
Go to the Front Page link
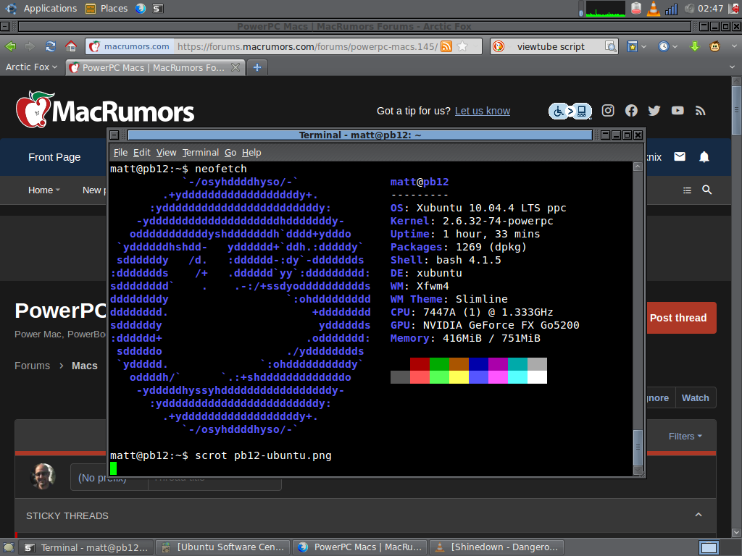(54, 157)
